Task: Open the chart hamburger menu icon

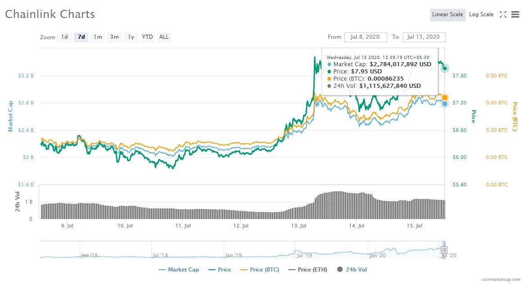Action: pyautogui.click(x=515, y=14)
